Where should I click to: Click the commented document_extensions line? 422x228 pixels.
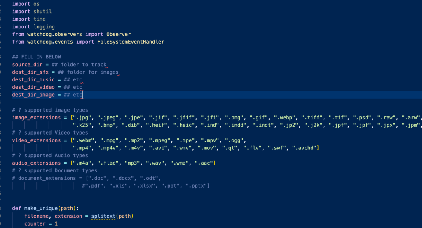pos(87,178)
